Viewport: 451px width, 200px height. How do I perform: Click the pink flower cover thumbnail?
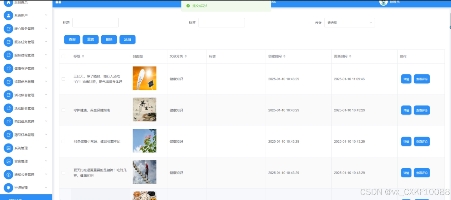point(145,141)
